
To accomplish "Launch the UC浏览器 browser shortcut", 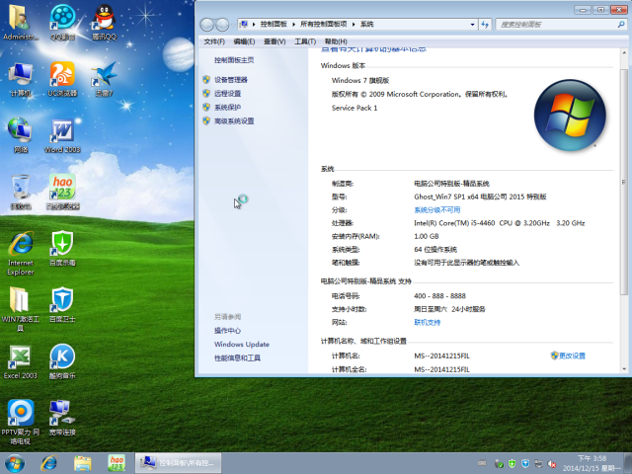I will (62, 79).
